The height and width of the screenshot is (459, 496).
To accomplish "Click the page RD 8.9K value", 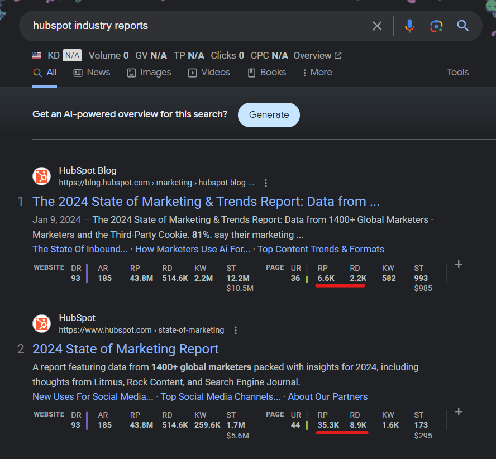I will click(x=358, y=425).
